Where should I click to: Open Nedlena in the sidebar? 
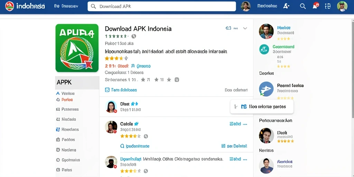click(x=66, y=150)
